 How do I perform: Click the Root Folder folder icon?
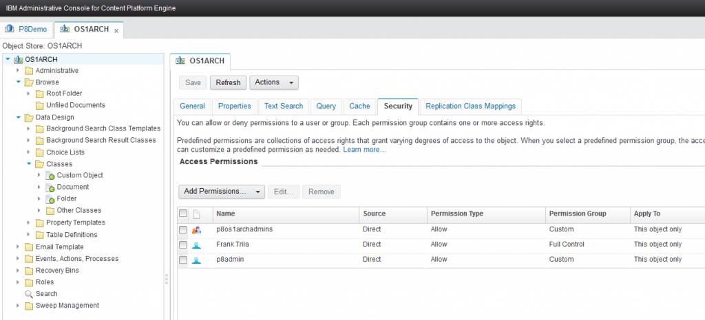(39, 93)
